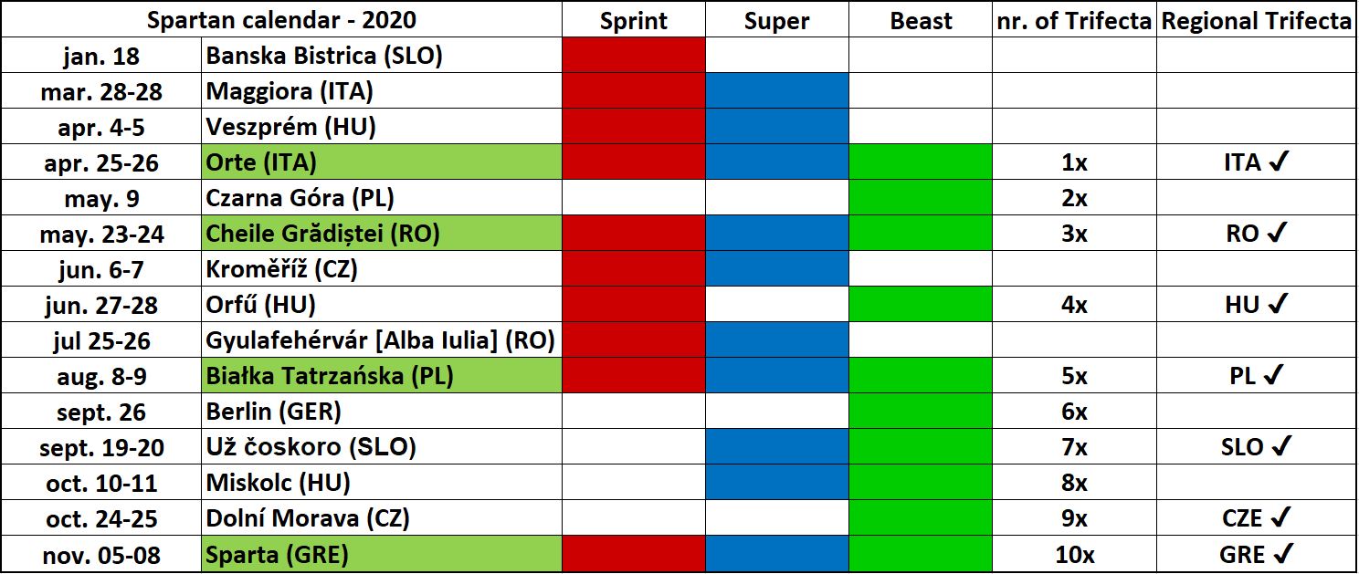Select the Cheile Grădiștei (RO) cell

(x=380, y=234)
